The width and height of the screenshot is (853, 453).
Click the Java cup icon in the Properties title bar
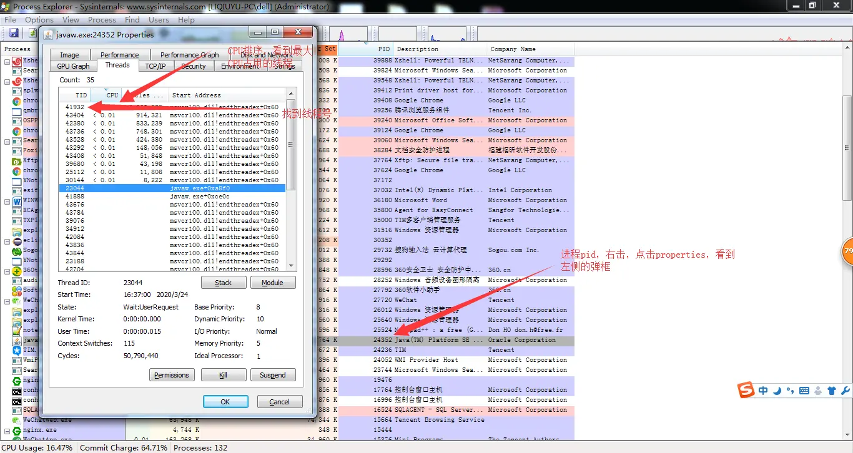[x=49, y=34]
